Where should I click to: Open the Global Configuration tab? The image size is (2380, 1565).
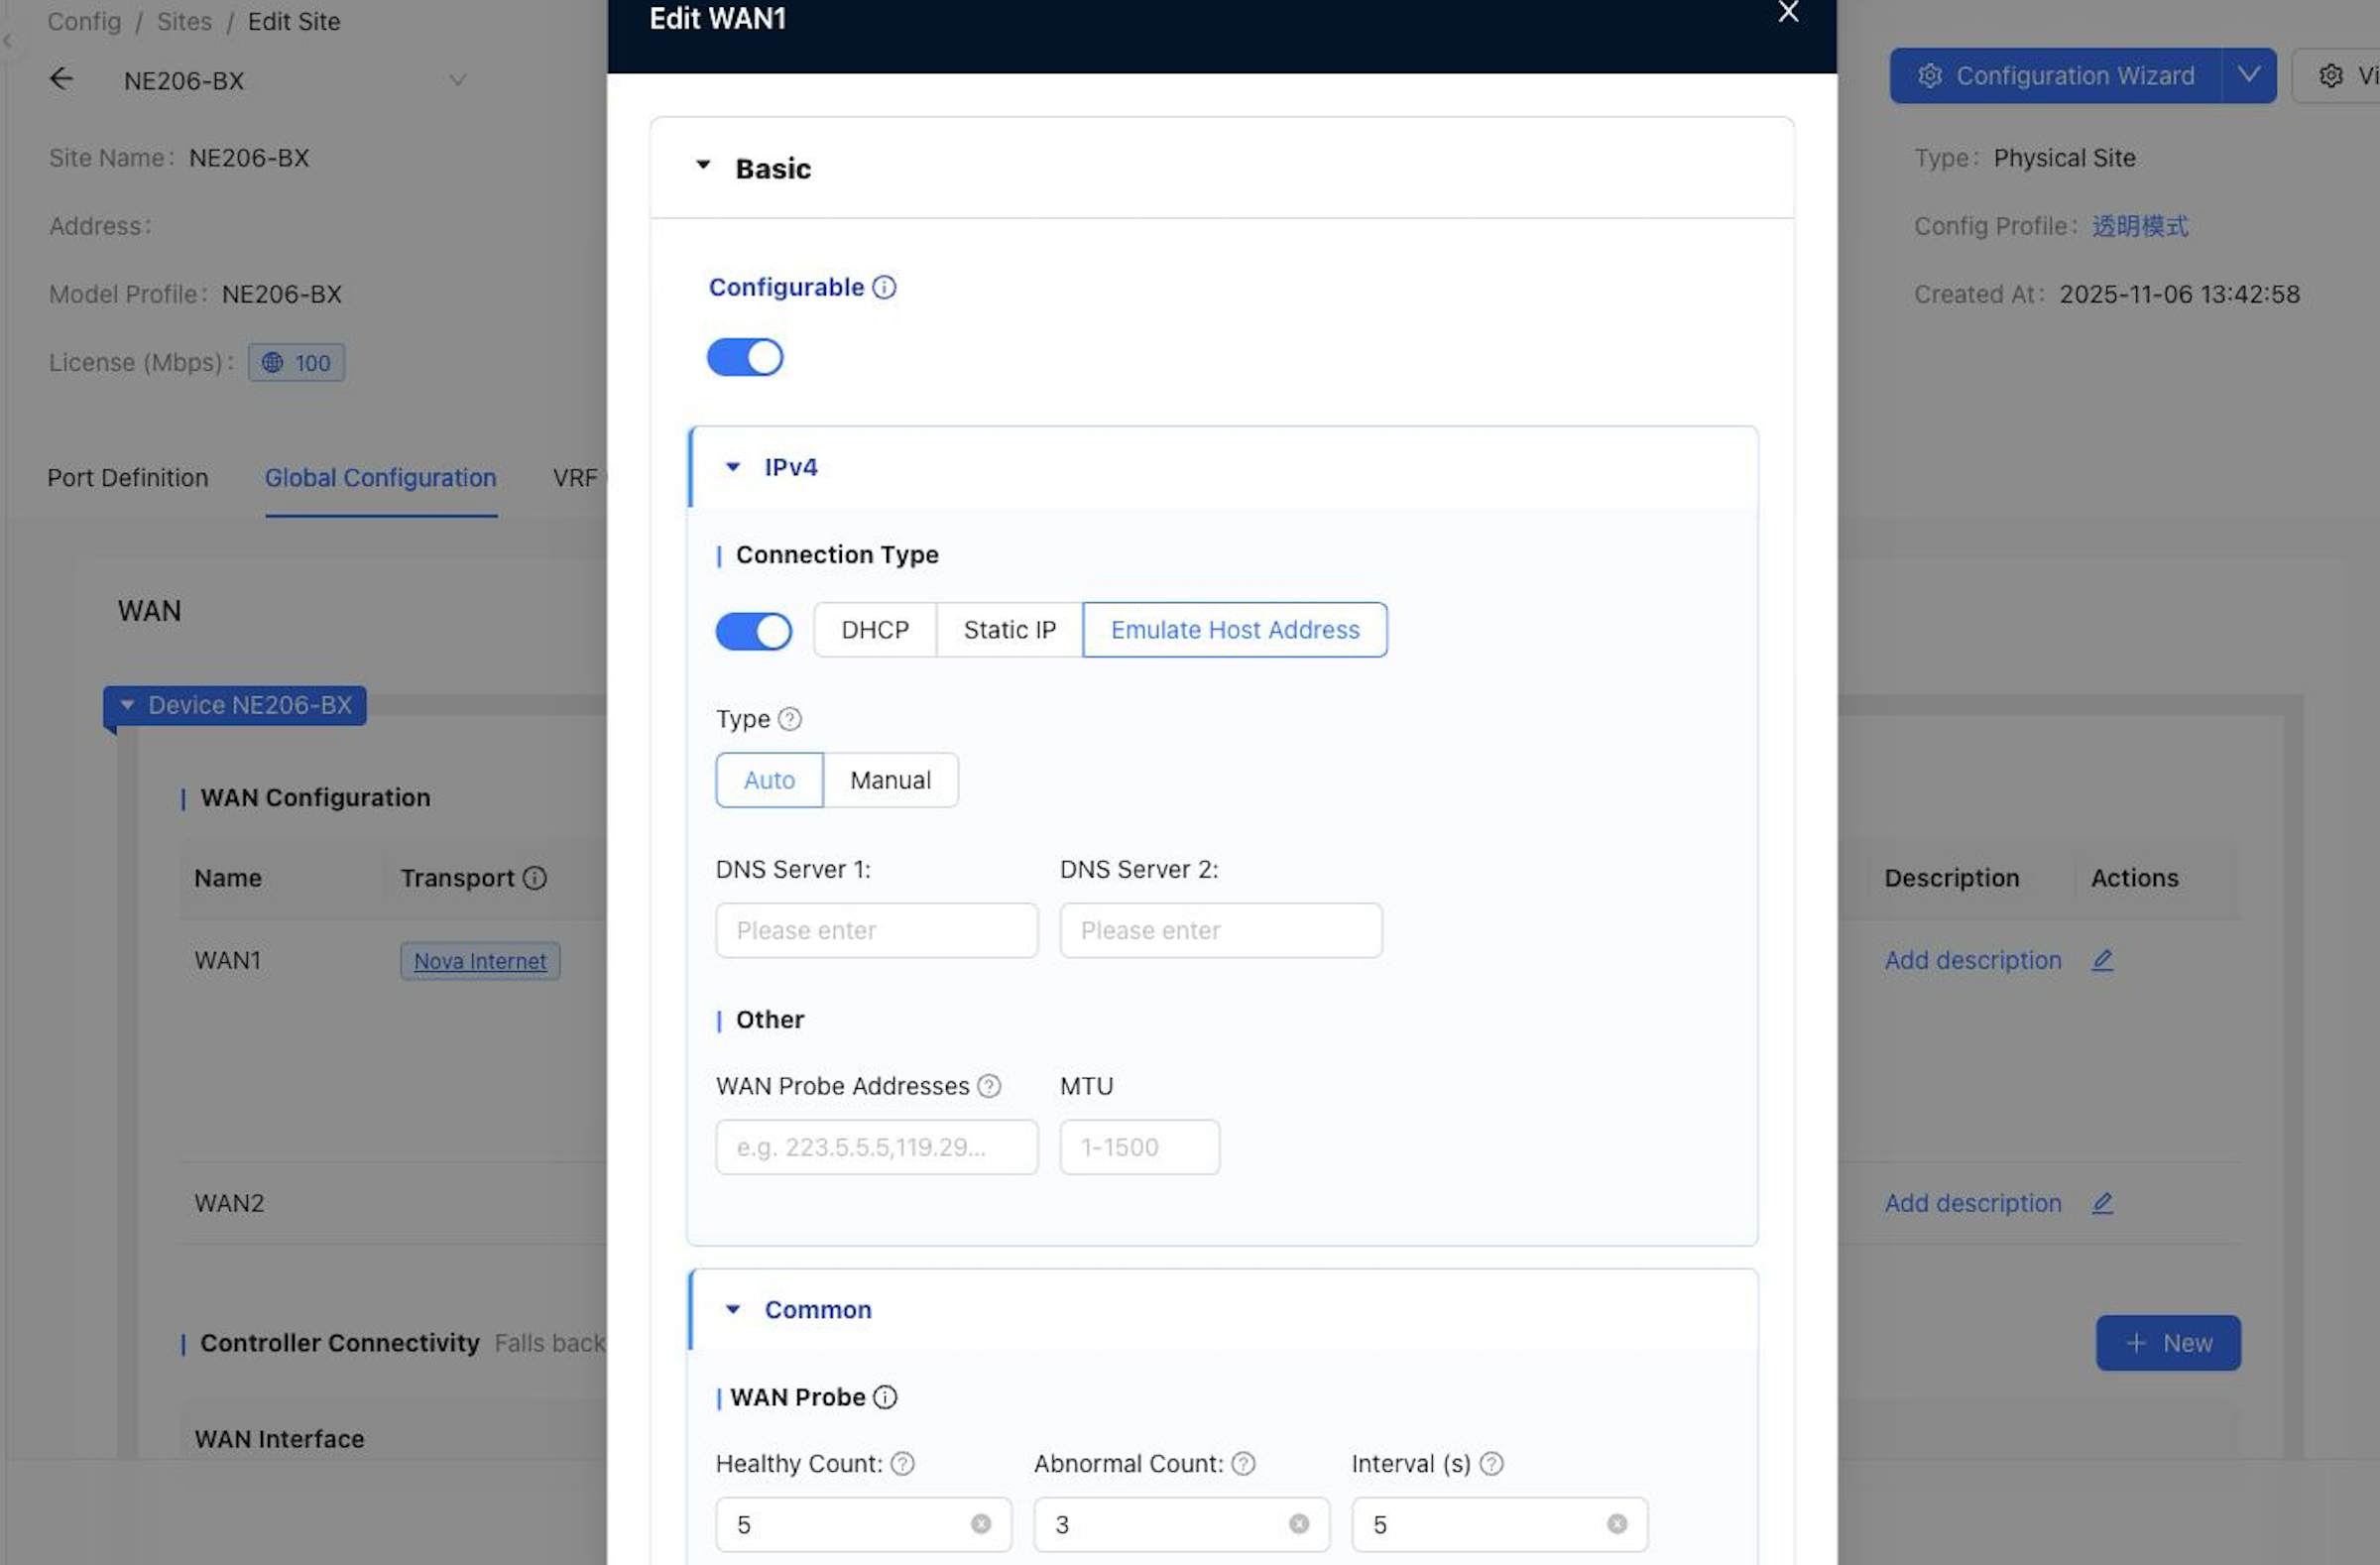pos(381,478)
